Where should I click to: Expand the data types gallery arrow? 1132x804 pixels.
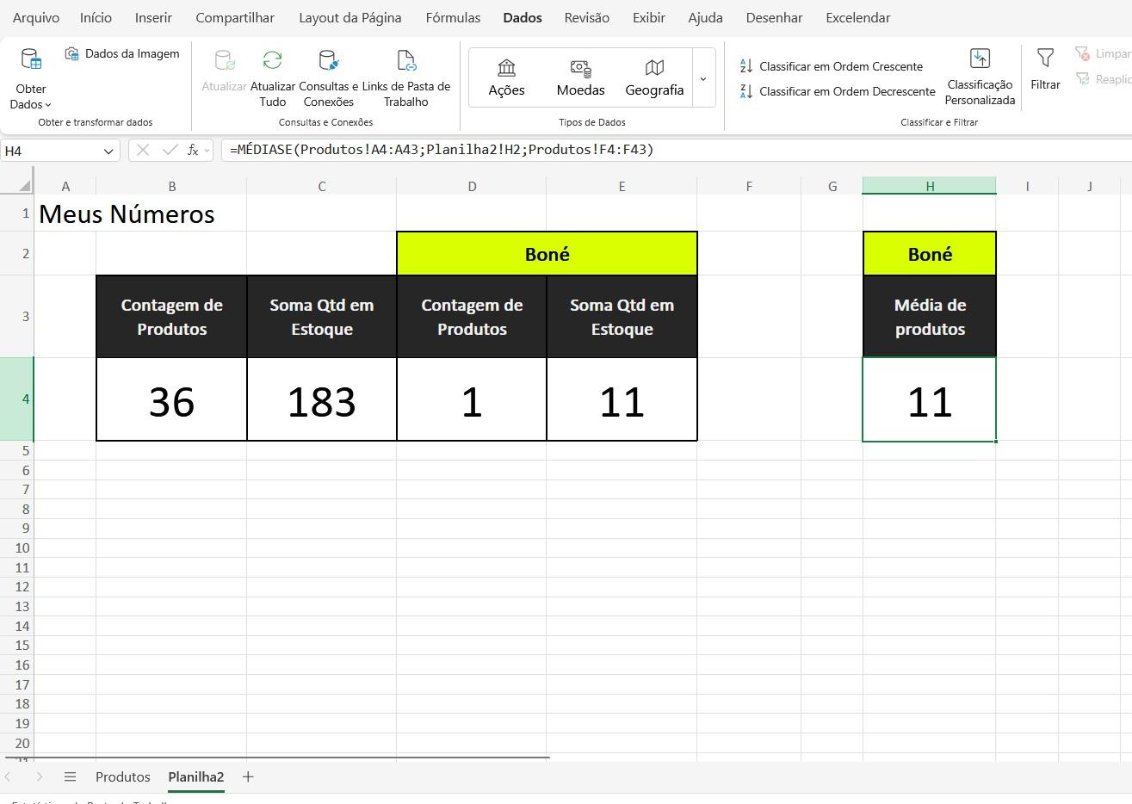tap(703, 78)
